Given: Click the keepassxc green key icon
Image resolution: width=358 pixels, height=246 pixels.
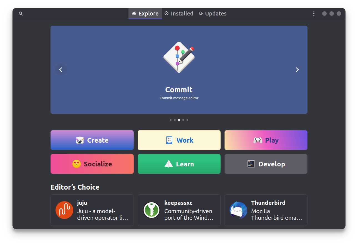Looking at the screenshot, I should coord(151,210).
